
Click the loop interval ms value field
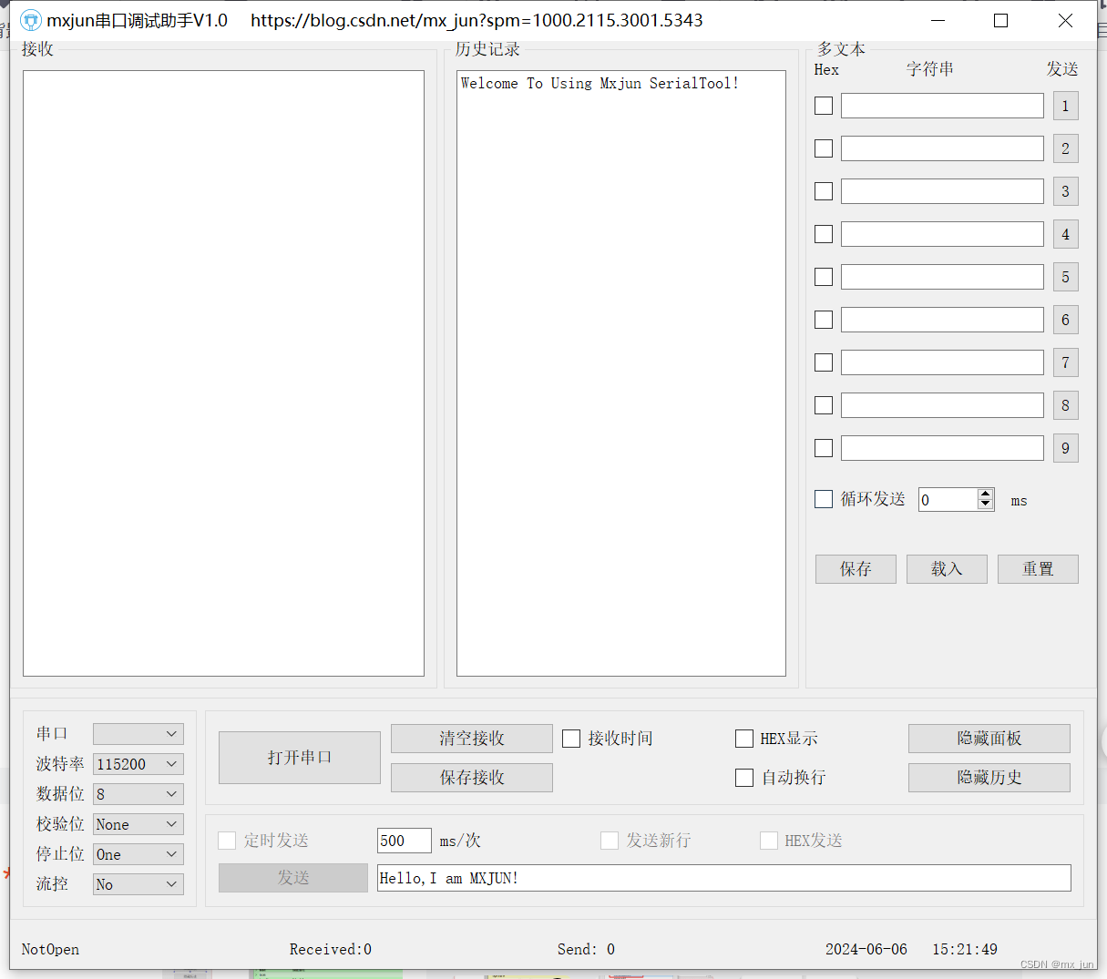coord(948,499)
